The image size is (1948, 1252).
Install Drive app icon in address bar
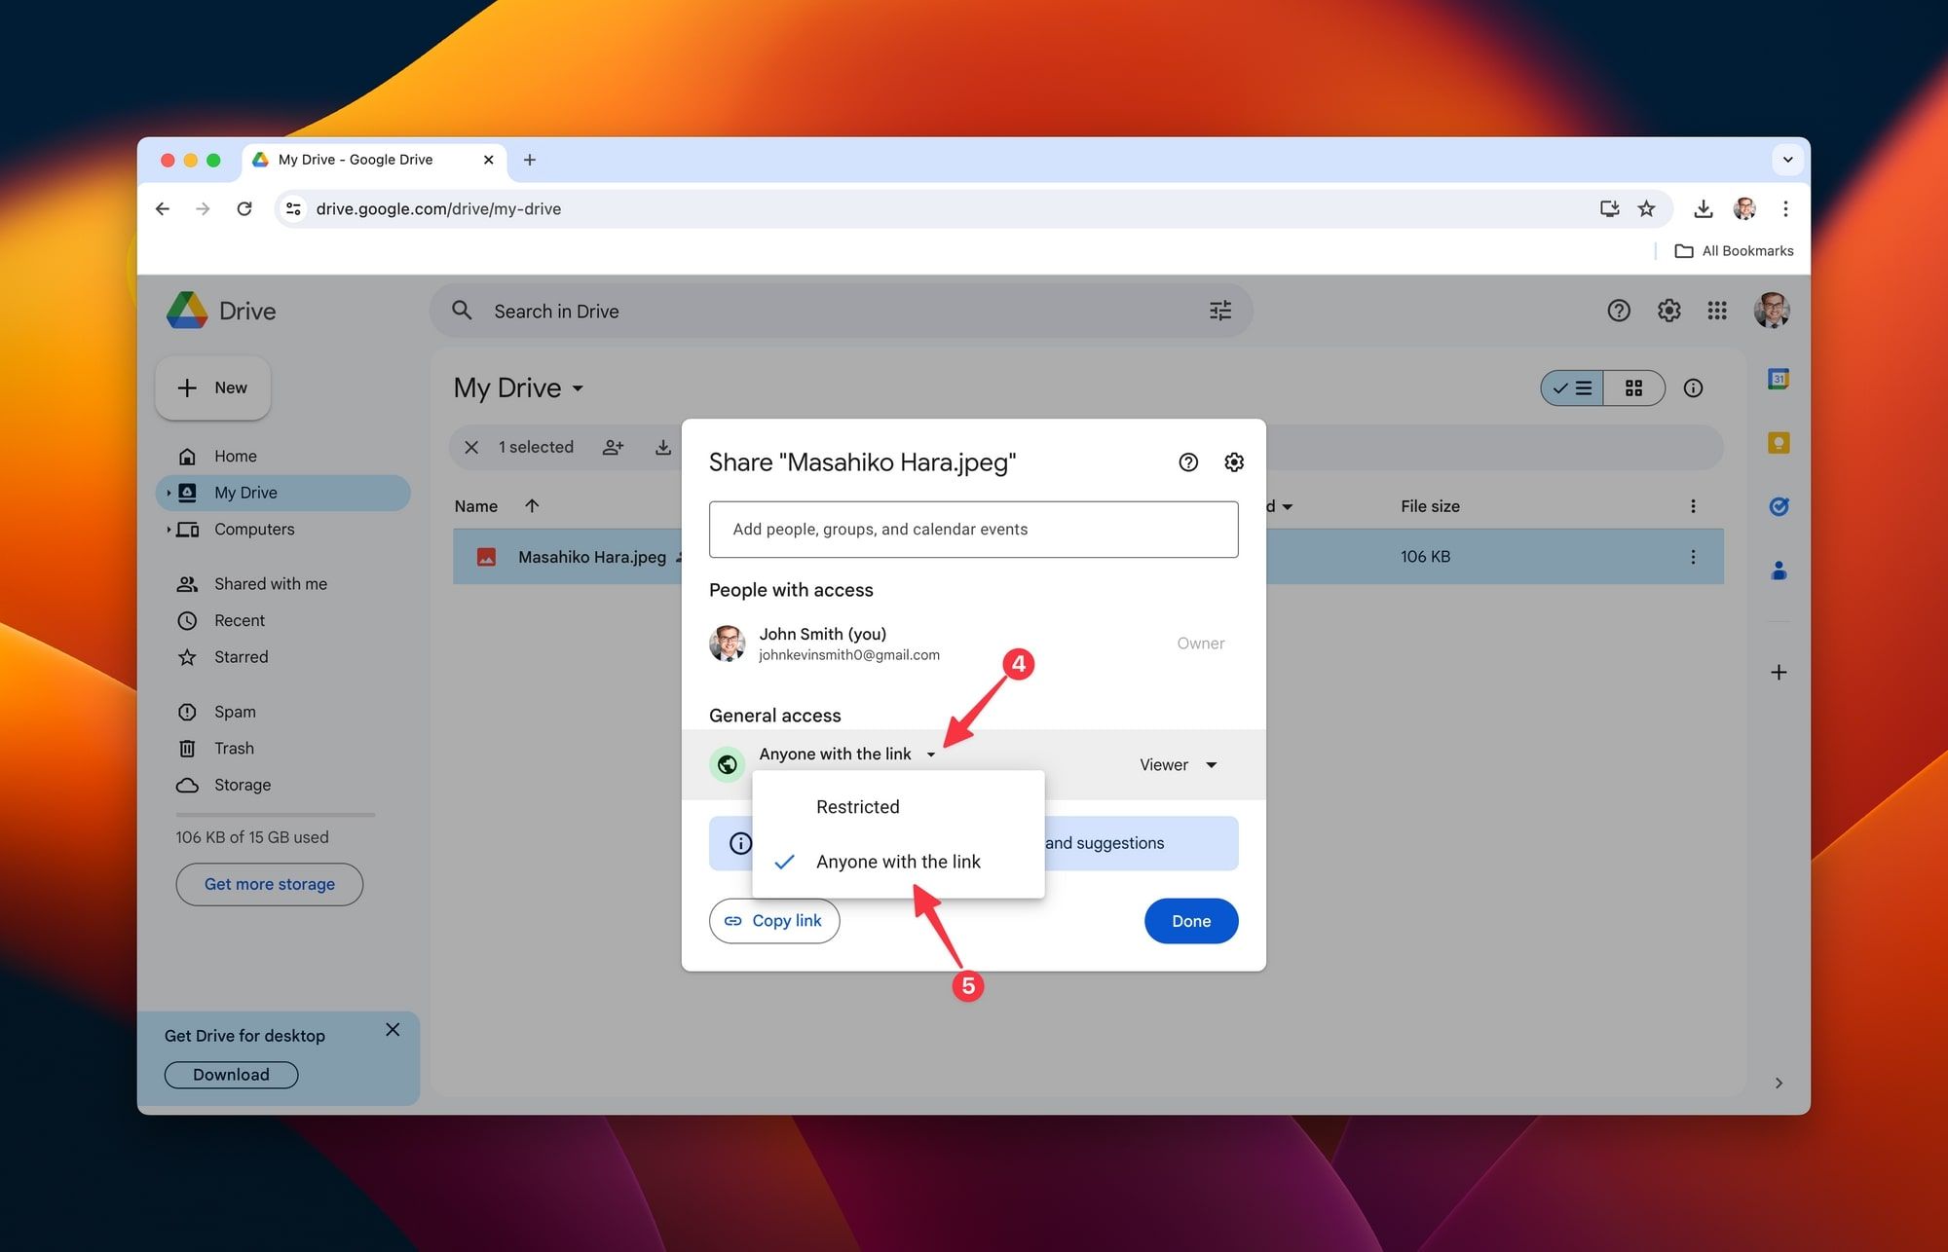[1610, 208]
